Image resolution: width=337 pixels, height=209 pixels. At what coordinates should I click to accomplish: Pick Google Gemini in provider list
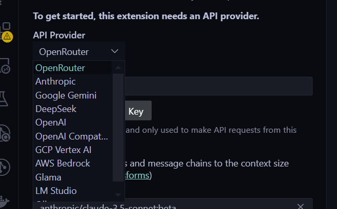pos(66,95)
